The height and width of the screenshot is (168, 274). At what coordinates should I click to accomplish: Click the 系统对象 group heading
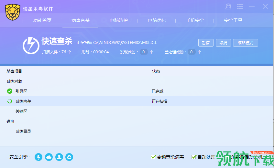point(14,81)
